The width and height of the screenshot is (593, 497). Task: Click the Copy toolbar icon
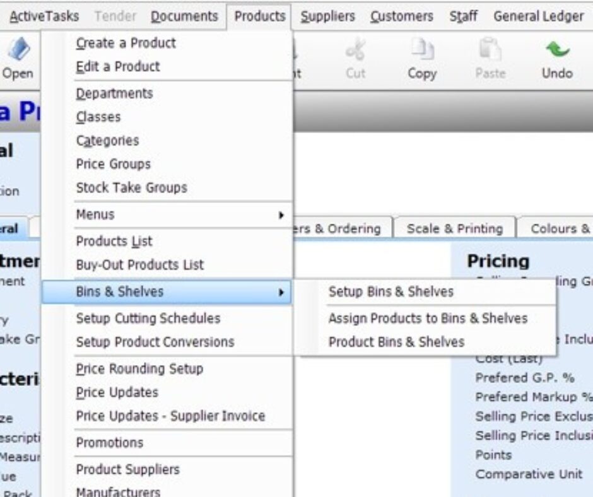(x=421, y=60)
